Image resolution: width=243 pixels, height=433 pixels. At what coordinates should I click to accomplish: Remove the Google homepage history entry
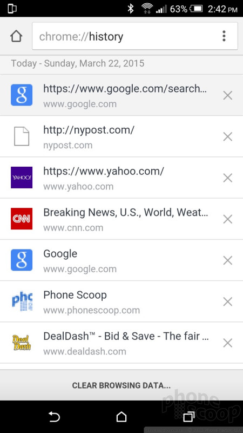(227, 260)
